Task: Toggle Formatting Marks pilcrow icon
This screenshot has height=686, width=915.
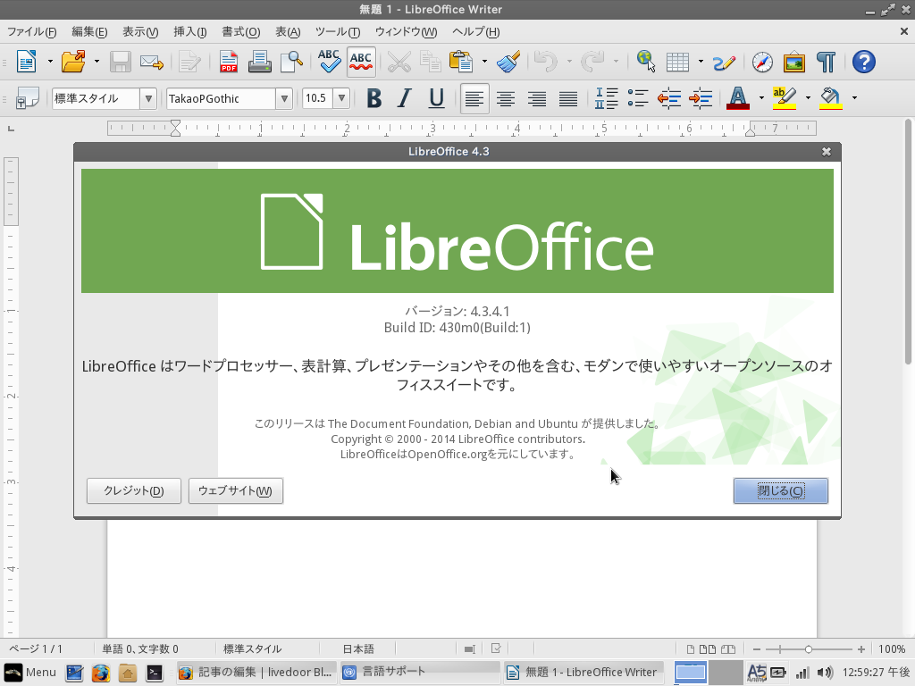Action: [826, 62]
